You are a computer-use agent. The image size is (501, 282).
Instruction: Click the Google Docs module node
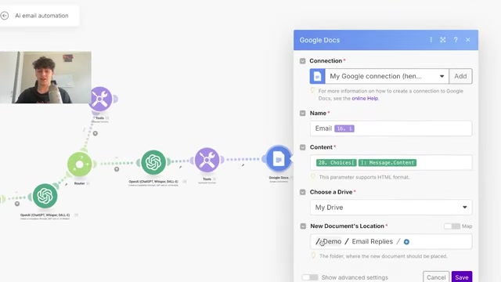(x=279, y=158)
